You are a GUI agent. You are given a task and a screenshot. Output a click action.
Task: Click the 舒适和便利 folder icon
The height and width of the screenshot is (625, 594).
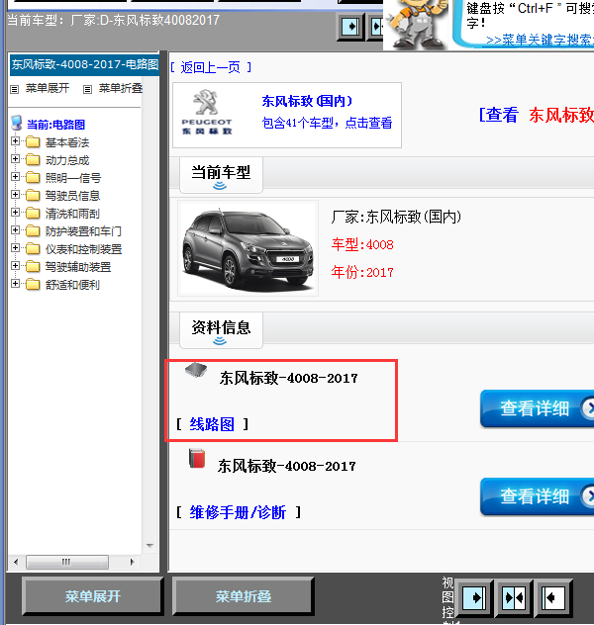pyautogui.click(x=33, y=284)
